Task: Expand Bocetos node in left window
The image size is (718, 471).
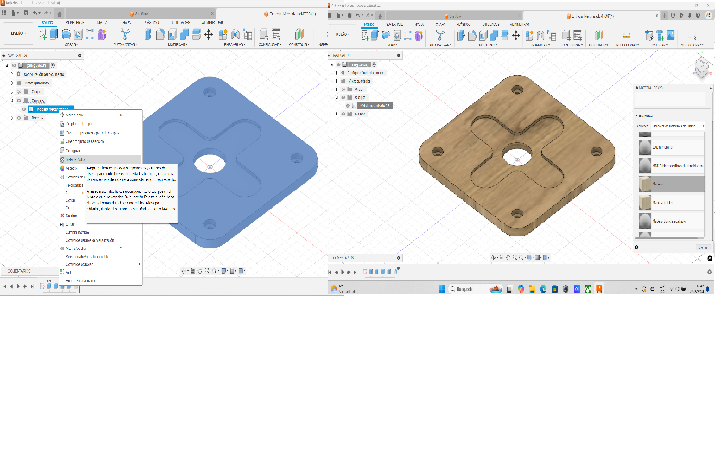Action: click(x=12, y=118)
